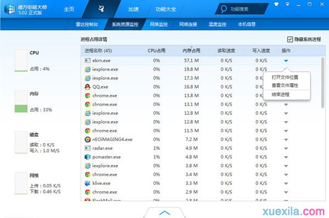Click Chrome icon of 3.4 M chrome.exe
This screenshot has height=218, width=329.
(x=87, y=174)
